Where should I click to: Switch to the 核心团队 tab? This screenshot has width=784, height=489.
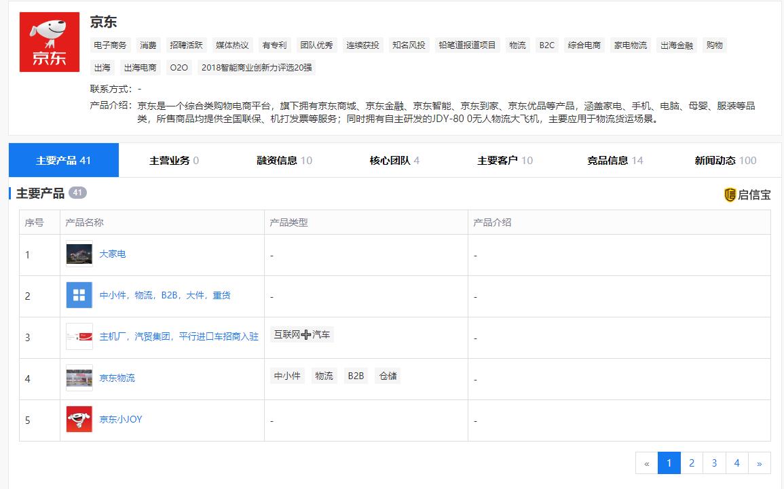click(x=391, y=159)
